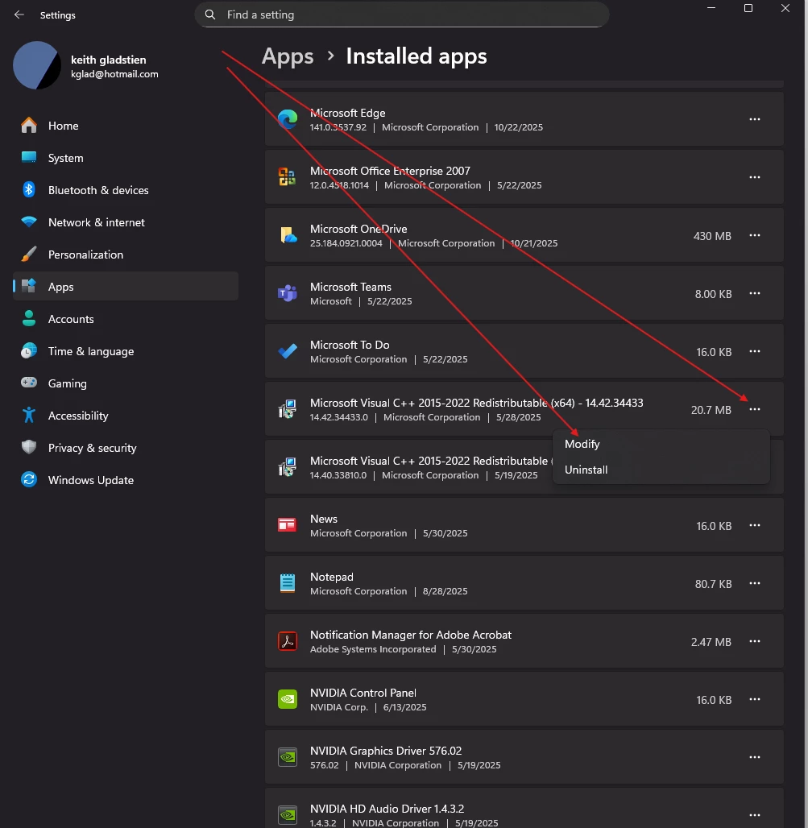
Task: Click the Office Enterprise 2007 app icon
Action: pyautogui.click(x=288, y=177)
